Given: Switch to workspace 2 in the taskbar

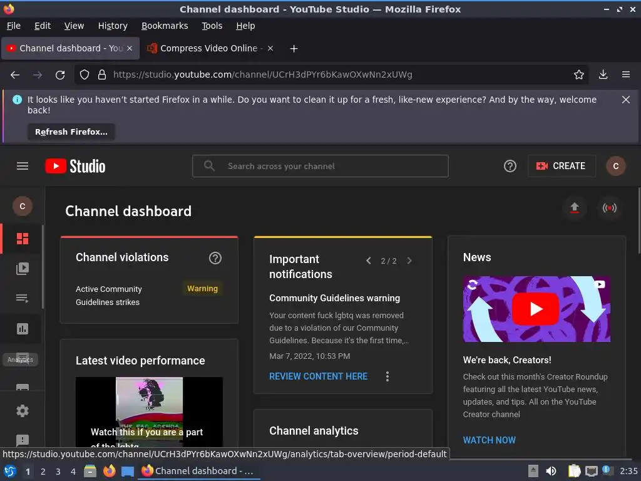Looking at the screenshot, I should pos(43,472).
